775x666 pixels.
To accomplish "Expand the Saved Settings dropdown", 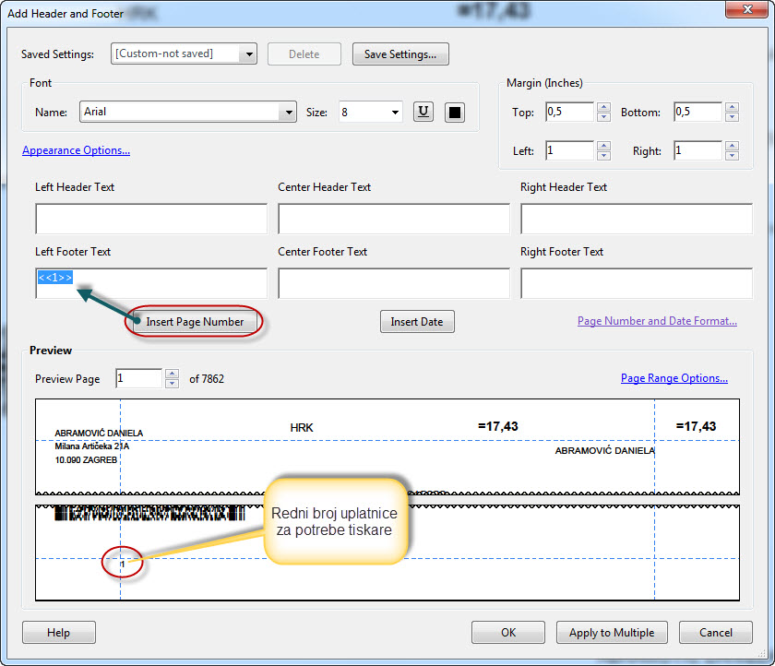I will click(247, 54).
